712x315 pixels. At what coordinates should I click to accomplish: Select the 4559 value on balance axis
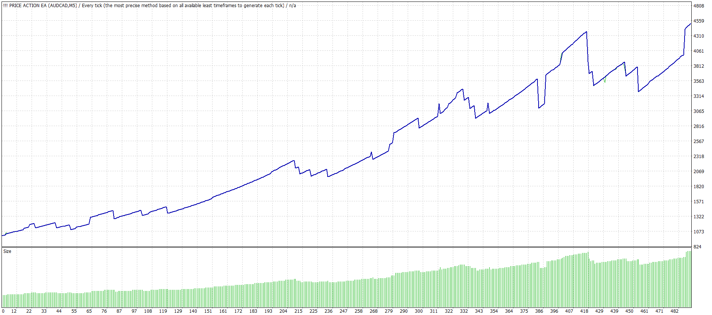(x=699, y=21)
